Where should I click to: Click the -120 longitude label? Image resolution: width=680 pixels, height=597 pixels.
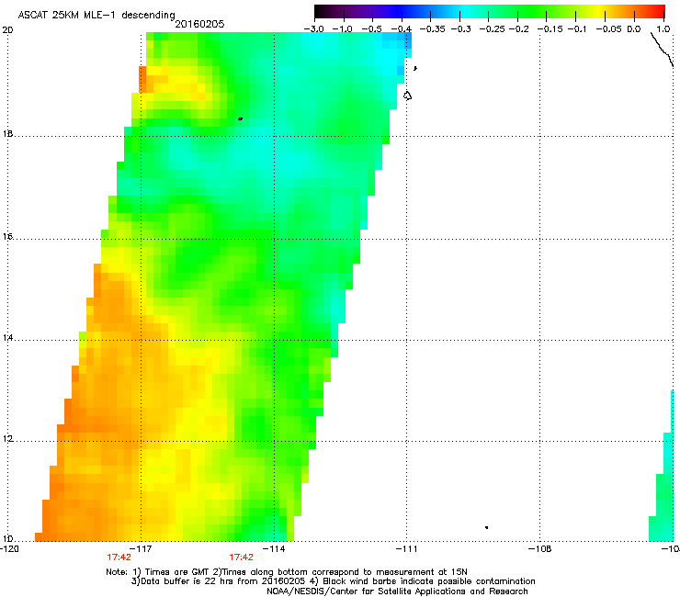coord(9,549)
